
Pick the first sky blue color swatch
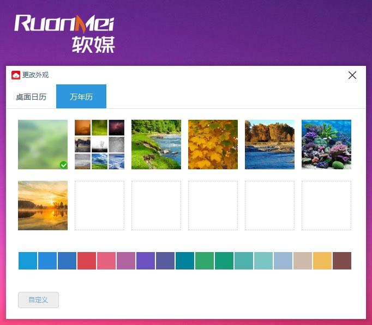(28, 261)
